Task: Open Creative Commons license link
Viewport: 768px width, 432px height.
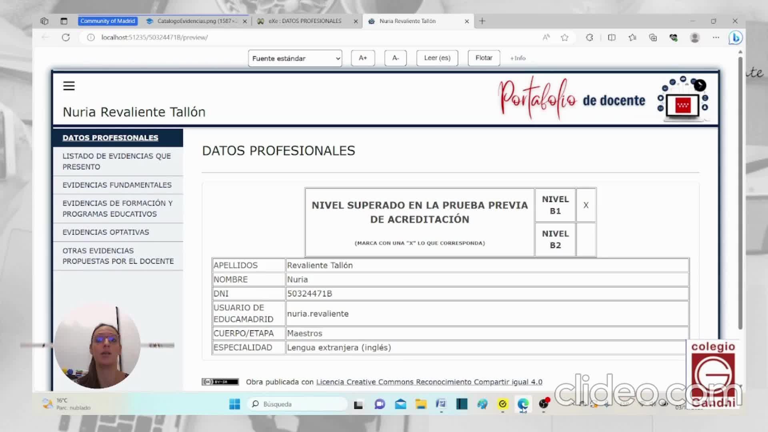Action: click(429, 382)
